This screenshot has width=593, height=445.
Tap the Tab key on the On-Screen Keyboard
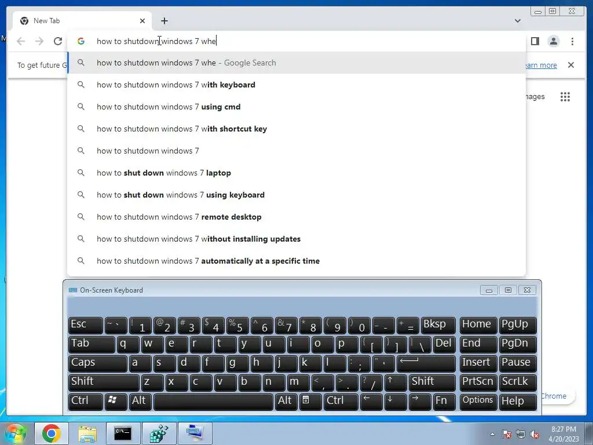click(x=91, y=344)
